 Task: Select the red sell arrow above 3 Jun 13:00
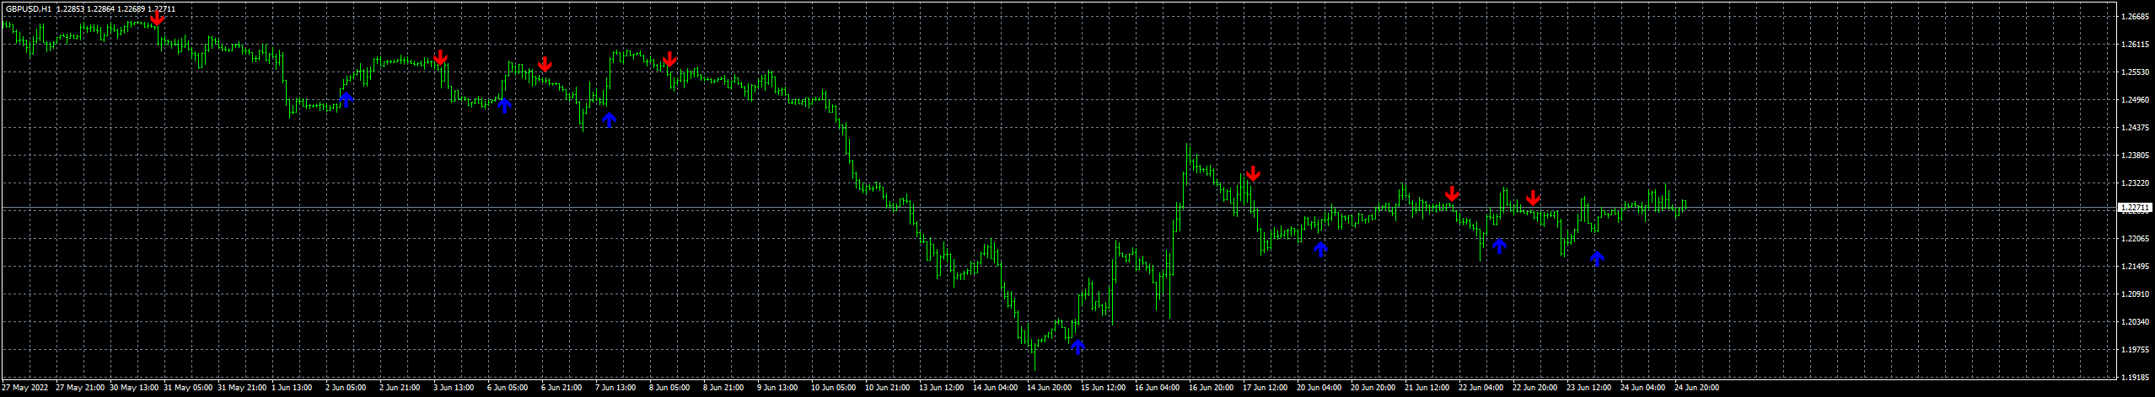coord(440,58)
